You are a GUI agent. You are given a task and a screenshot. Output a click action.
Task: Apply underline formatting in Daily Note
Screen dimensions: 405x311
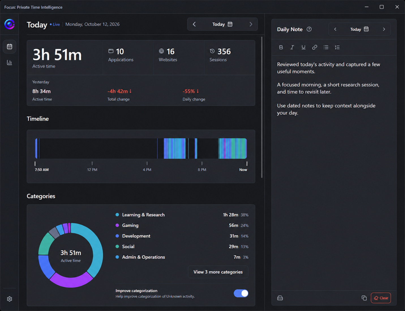303,47
